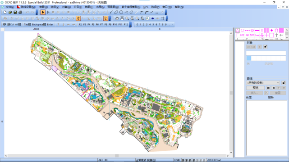The width and height of the screenshot is (289, 162).
Task: Click the preview button in course panel
Action: (x=255, y=88)
